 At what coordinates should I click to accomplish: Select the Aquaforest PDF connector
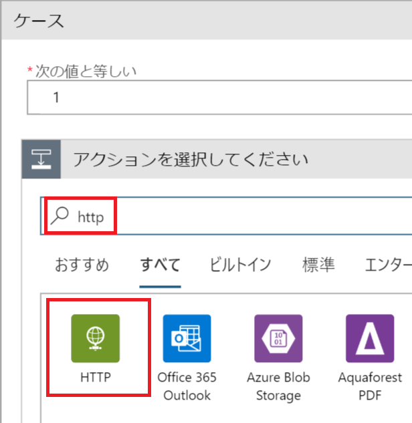tap(369, 339)
